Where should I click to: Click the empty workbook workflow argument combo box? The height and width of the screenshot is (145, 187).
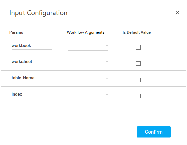[x=88, y=47]
